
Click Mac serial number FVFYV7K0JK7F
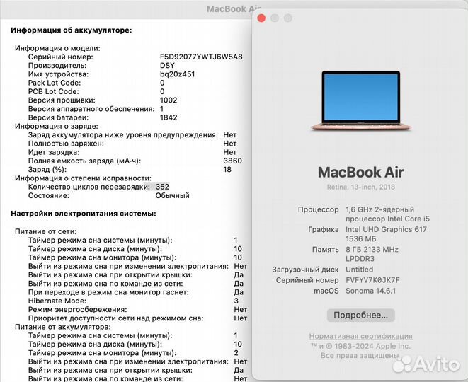372,280
